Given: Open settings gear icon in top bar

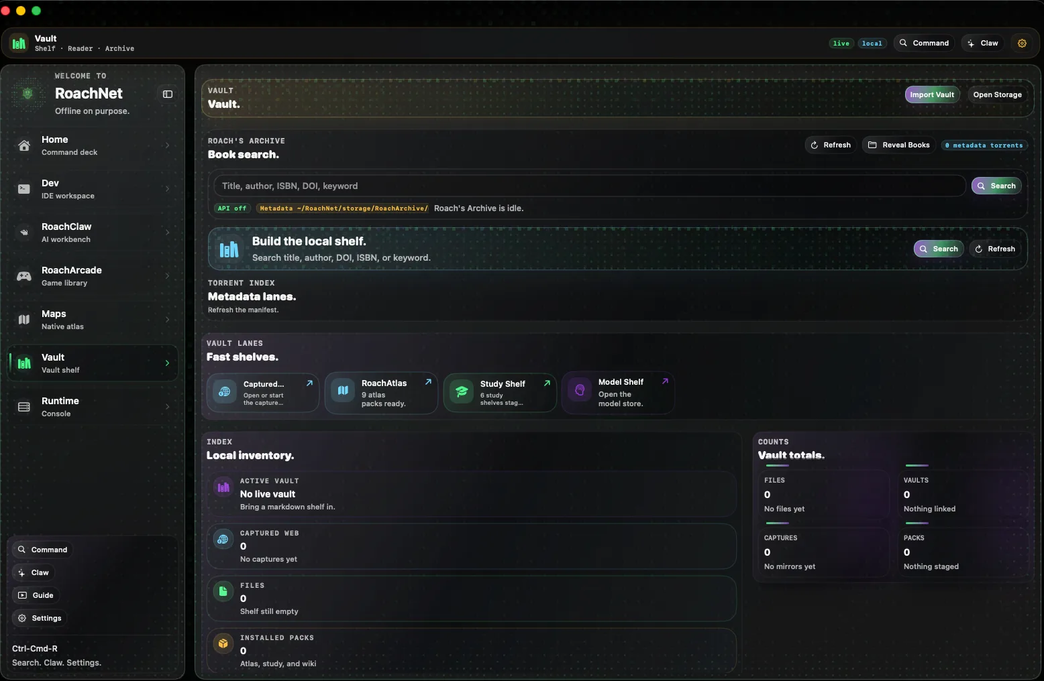Looking at the screenshot, I should [x=1022, y=43].
